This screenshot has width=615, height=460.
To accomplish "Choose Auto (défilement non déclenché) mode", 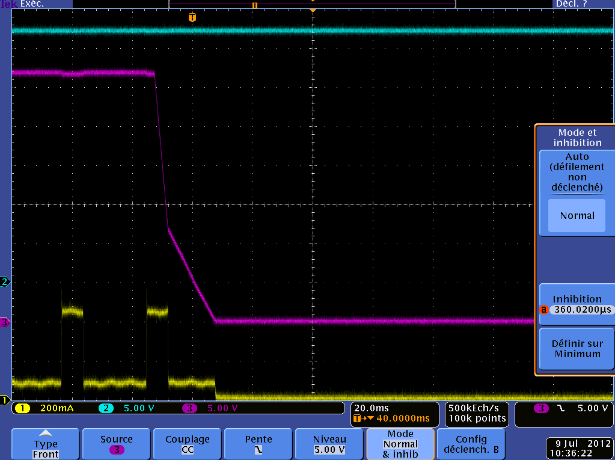I will [x=577, y=172].
